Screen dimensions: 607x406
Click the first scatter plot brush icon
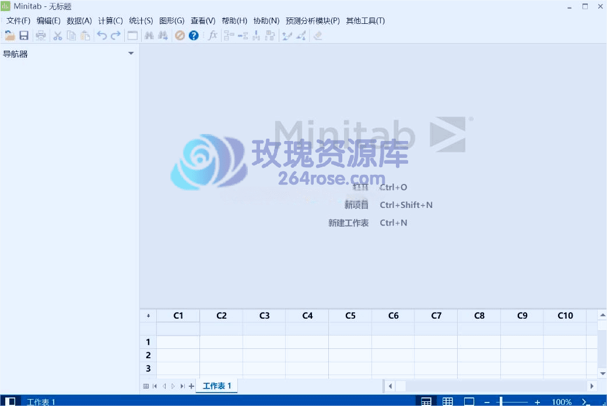click(287, 36)
